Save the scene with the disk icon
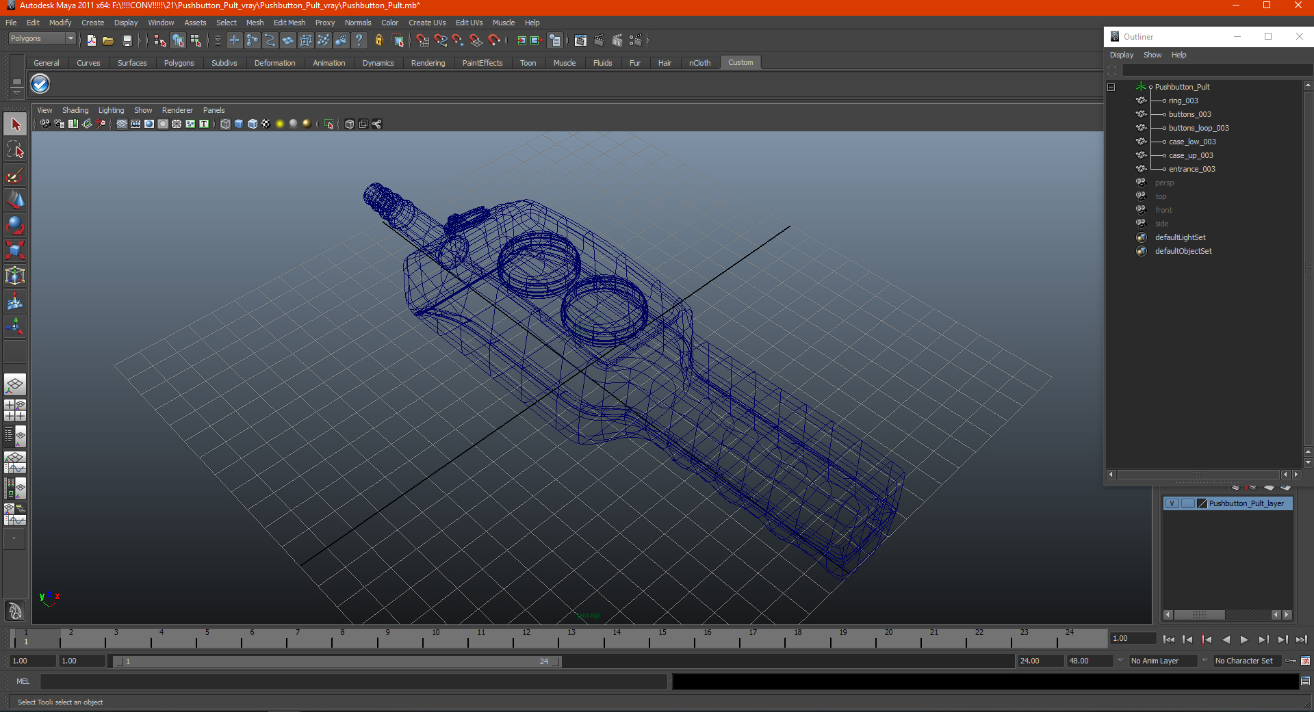 pos(127,40)
